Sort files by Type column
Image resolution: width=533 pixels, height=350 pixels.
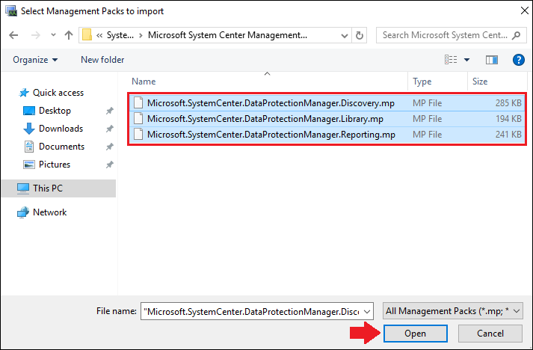pos(422,82)
